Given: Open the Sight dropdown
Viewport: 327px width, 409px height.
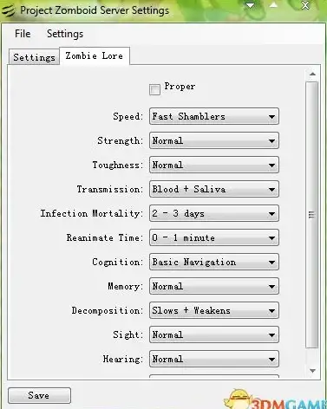Looking at the screenshot, I should (214, 334).
